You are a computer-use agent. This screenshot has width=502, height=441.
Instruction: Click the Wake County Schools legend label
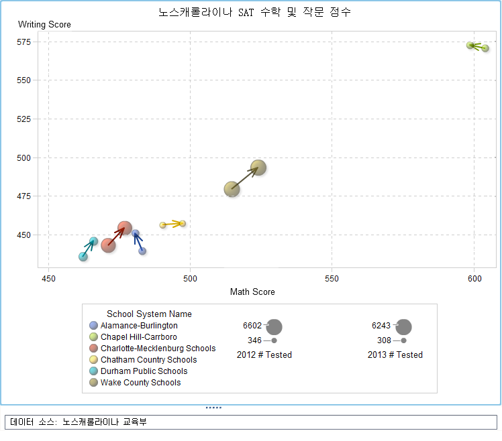(140, 383)
